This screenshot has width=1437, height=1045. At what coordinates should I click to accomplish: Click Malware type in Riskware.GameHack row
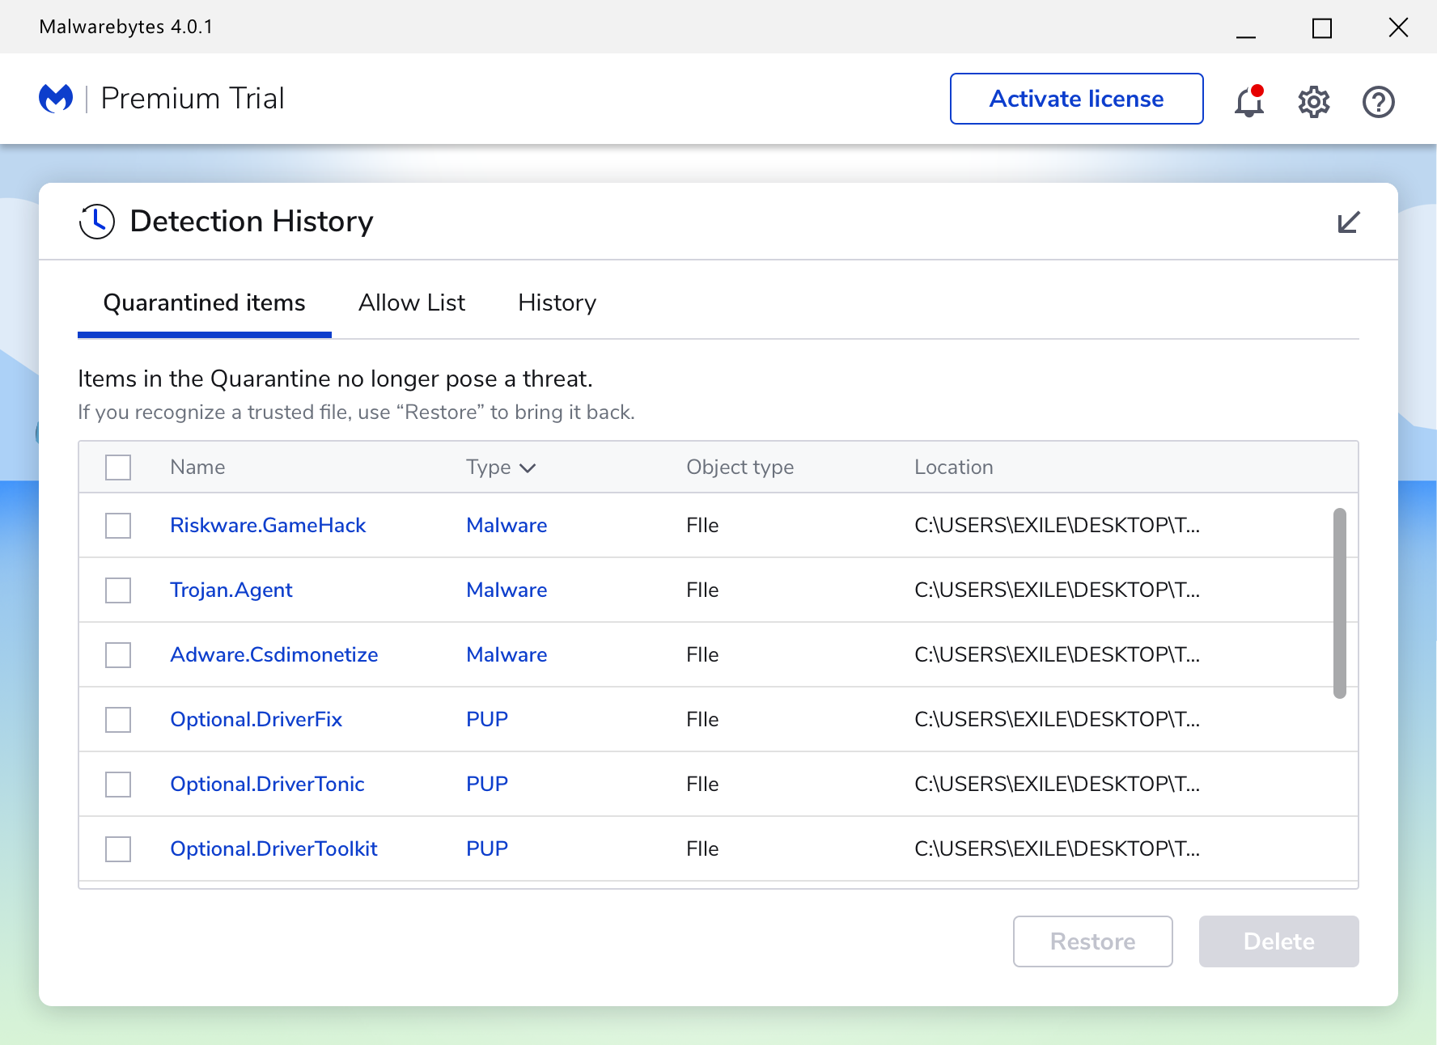(x=507, y=526)
